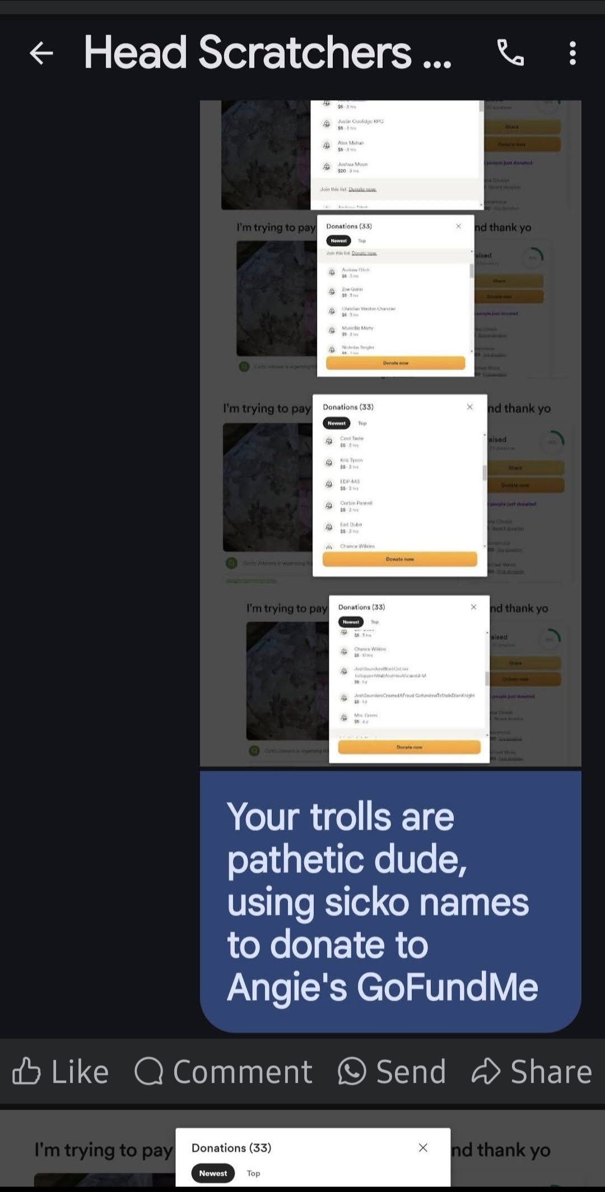Open the Head Scratchers conversation title

267,53
